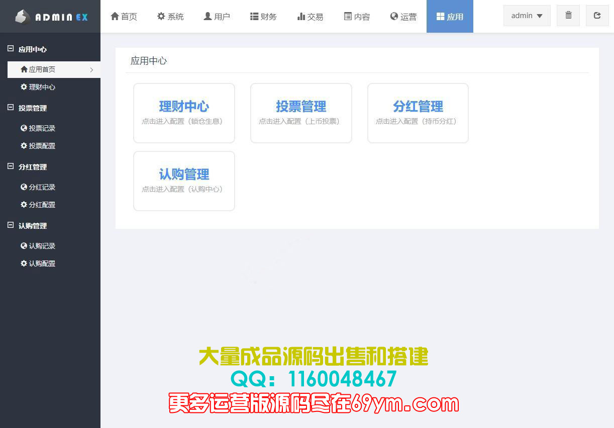
Task: Click the 应用中心 panel heading
Action: 149,61
